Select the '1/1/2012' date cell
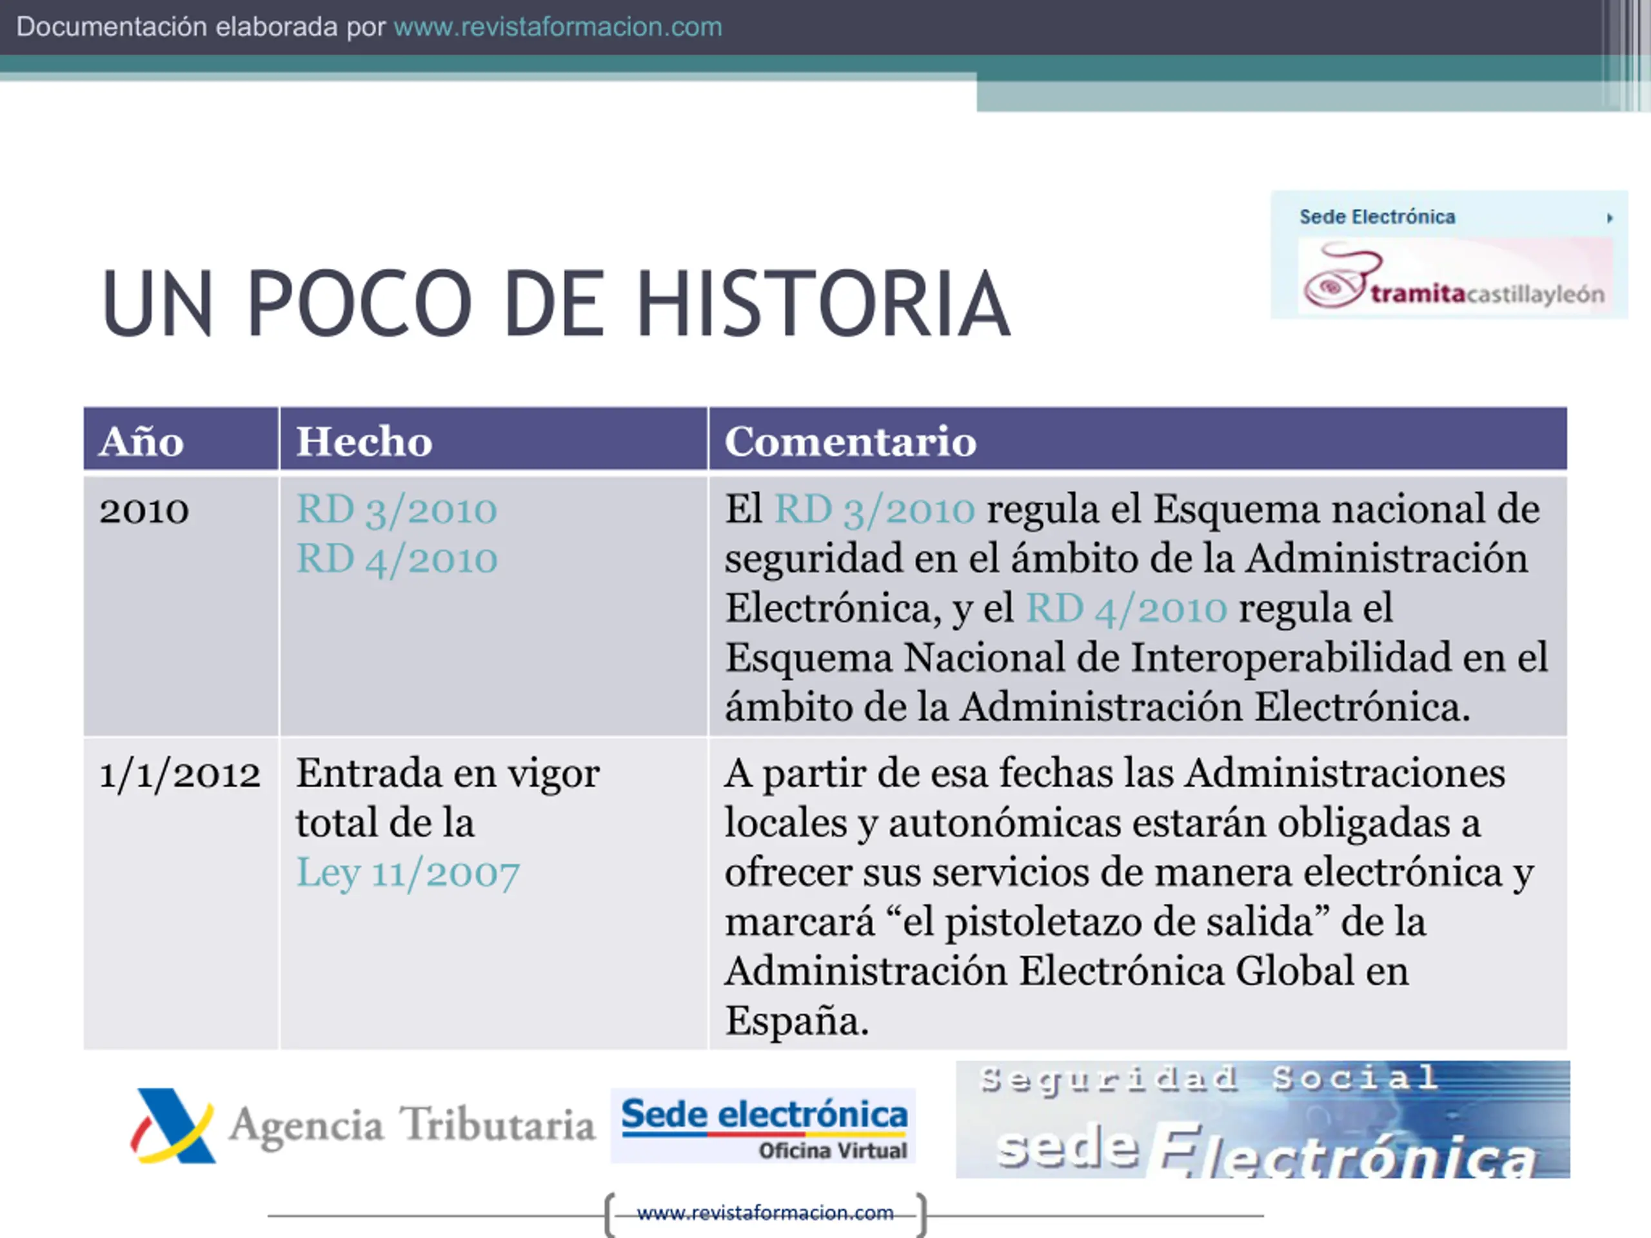Image resolution: width=1651 pixels, height=1238 pixels. [181, 894]
